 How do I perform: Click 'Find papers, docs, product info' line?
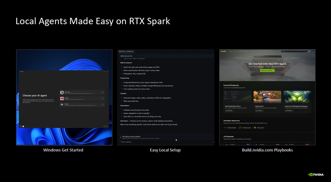coord(134,74)
